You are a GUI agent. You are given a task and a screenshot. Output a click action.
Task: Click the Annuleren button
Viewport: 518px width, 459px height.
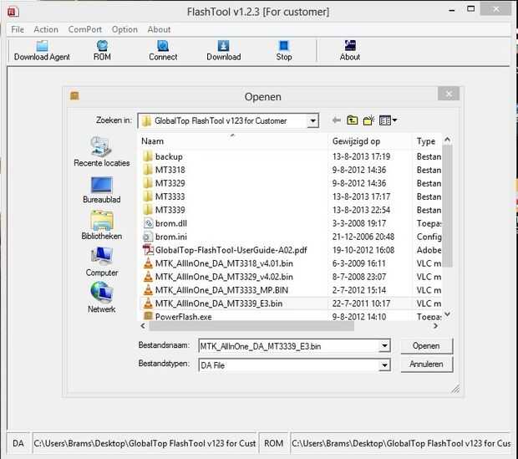tap(426, 364)
